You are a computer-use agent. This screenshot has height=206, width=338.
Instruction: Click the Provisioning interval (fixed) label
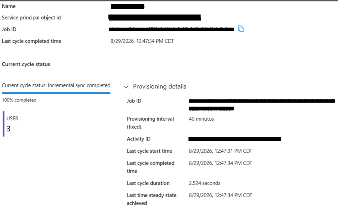[x=150, y=123]
